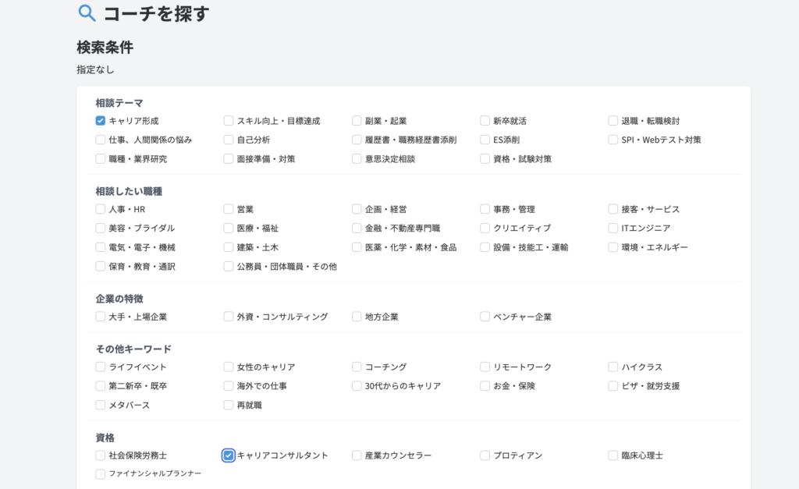799x489 pixels.
Task: Select 面接準備・対策 checkbox
Action: (x=229, y=159)
